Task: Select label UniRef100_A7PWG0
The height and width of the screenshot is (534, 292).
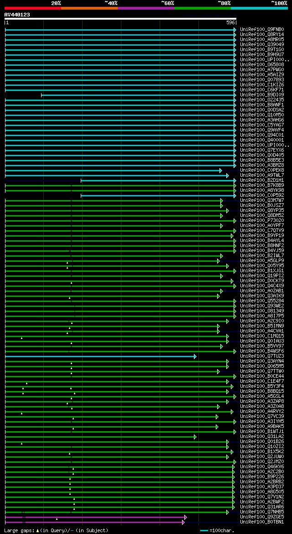Action: [x=262, y=70]
